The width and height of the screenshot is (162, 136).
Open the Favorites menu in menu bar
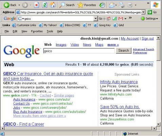37,31
